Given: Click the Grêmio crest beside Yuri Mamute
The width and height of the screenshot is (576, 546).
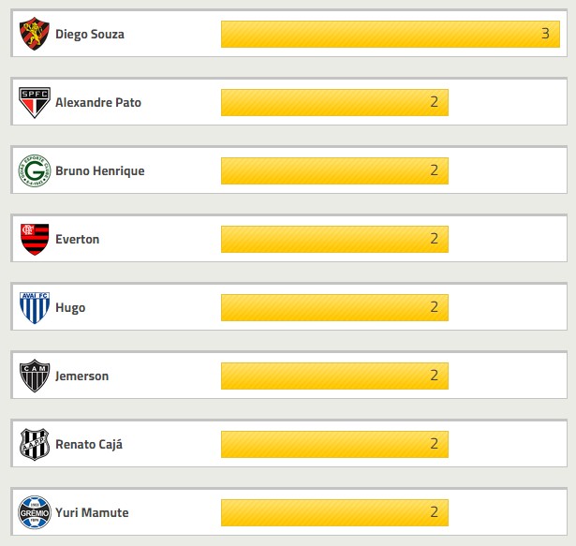Looking at the screenshot, I should coord(35,513).
